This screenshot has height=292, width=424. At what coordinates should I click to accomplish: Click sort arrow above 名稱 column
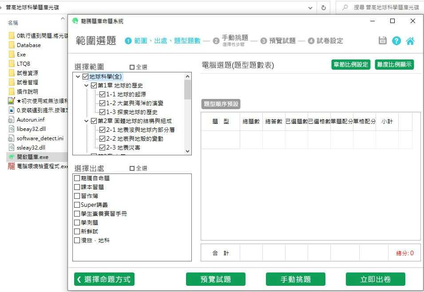point(63,18)
